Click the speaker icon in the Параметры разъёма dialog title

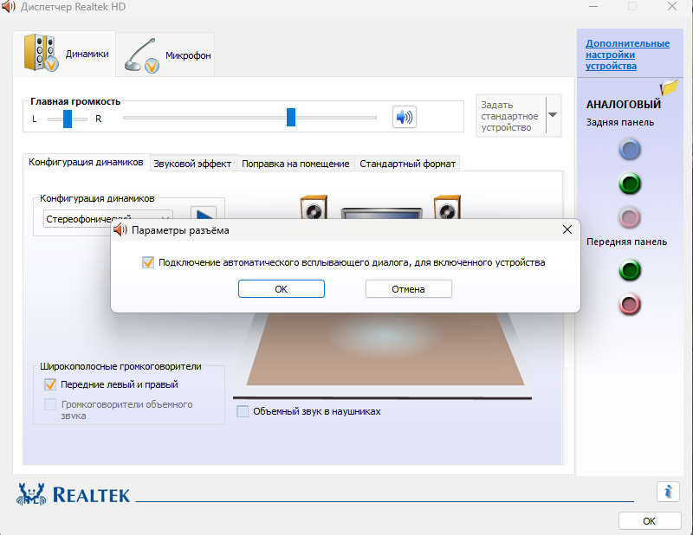pos(120,229)
